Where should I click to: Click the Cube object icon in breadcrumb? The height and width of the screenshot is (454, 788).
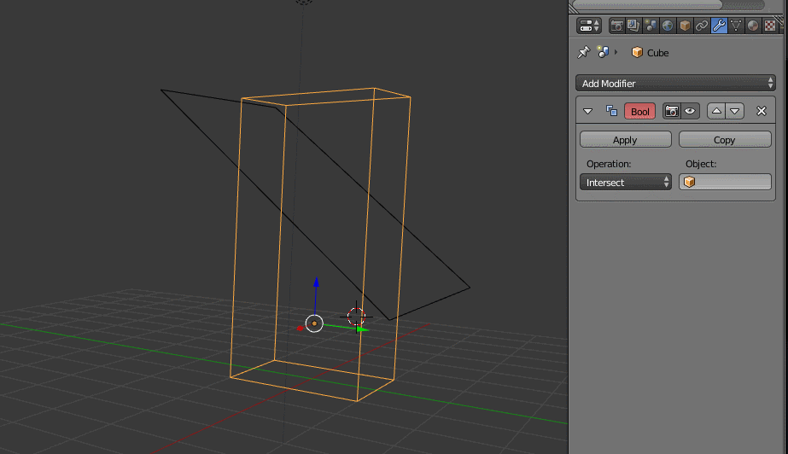tap(637, 52)
